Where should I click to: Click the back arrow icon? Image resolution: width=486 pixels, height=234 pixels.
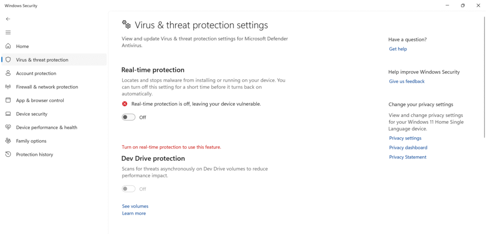8,19
